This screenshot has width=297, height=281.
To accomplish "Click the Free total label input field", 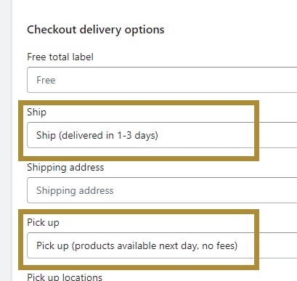I will pos(162,80).
